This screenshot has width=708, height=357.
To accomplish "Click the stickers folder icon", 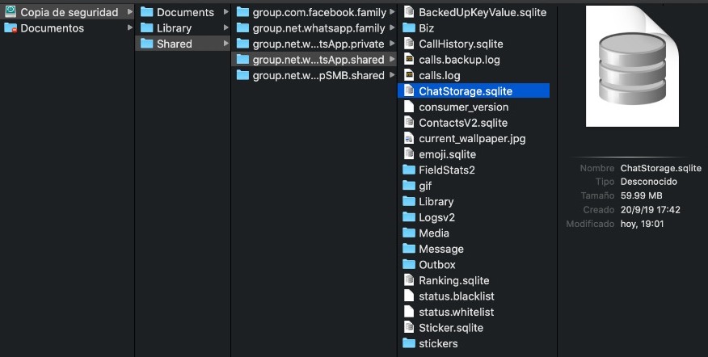I will tap(409, 343).
